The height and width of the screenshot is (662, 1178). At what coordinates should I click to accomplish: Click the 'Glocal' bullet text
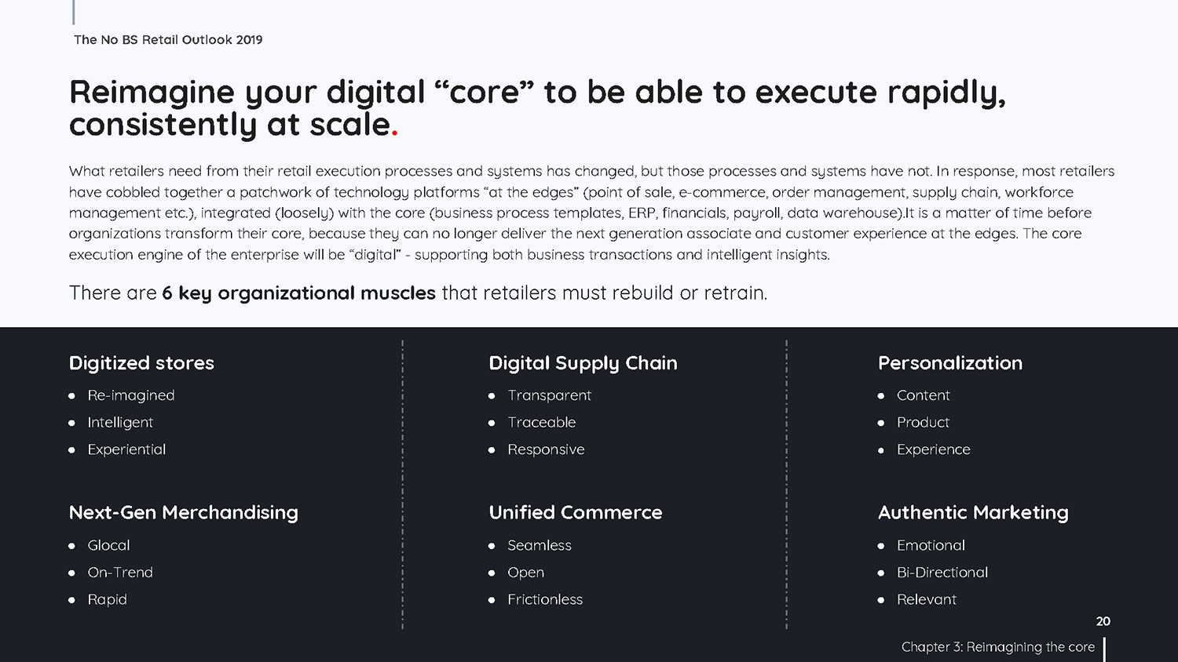coord(108,545)
